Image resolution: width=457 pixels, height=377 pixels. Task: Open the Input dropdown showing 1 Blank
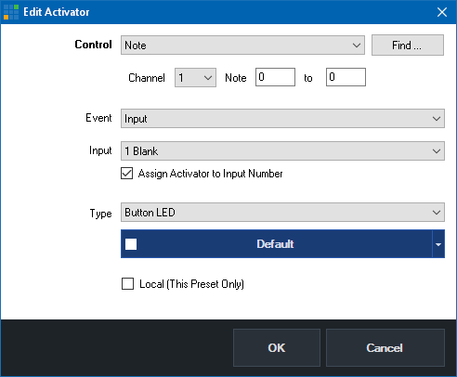pos(282,151)
